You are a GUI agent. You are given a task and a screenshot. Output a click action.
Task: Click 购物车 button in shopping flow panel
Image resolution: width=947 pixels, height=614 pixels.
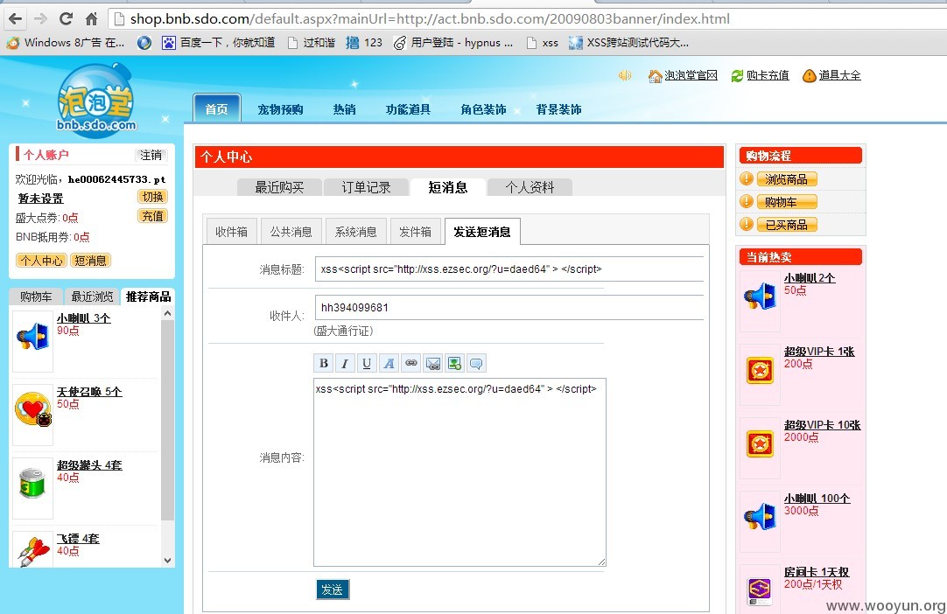786,202
